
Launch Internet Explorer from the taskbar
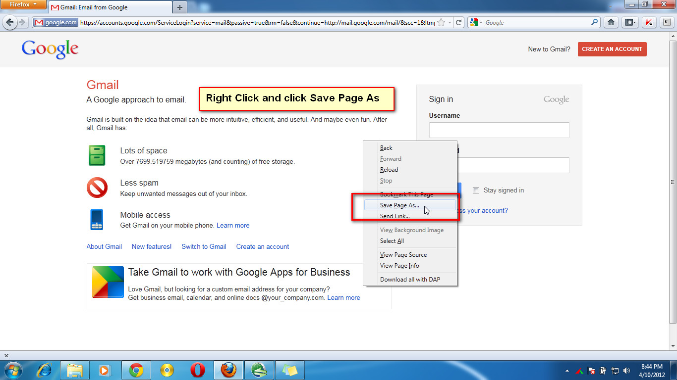pyautogui.click(x=45, y=370)
